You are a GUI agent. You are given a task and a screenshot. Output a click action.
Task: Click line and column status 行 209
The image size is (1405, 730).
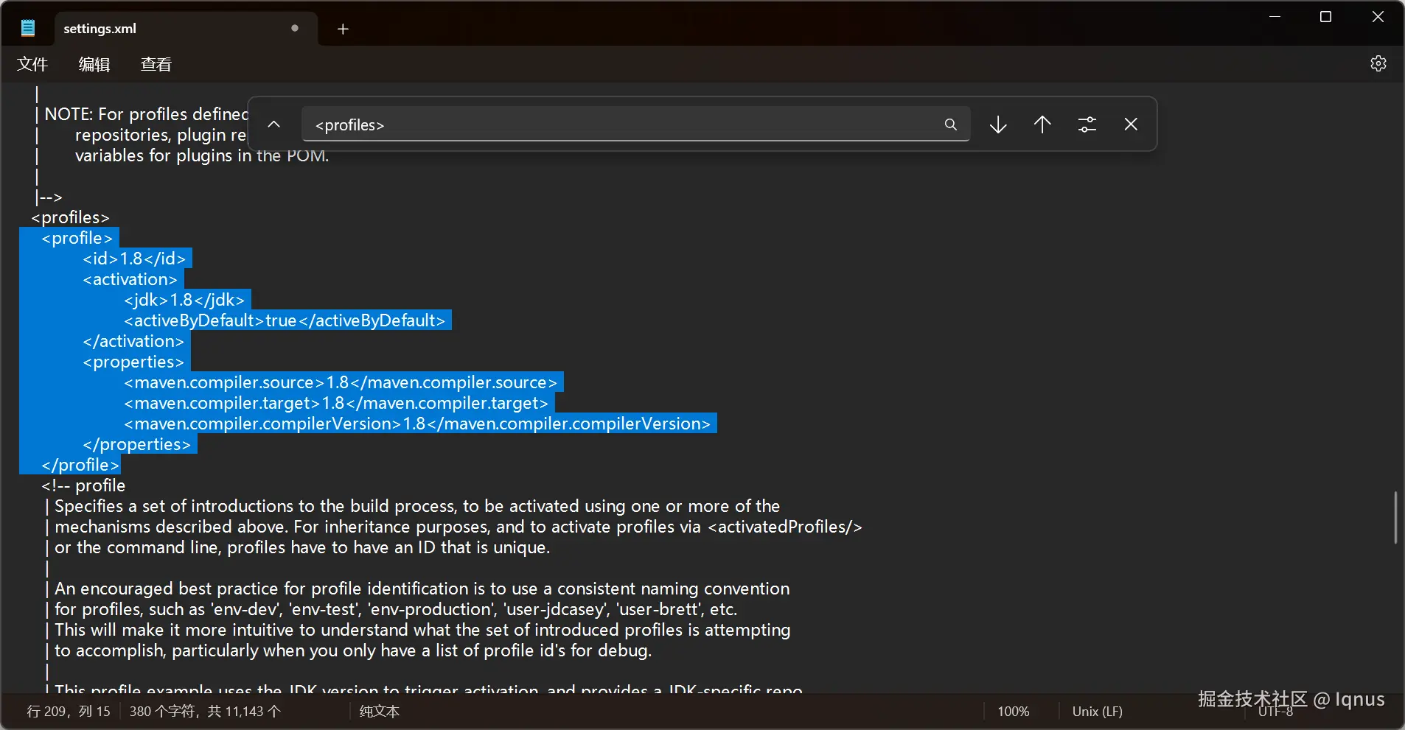click(x=69, y=712)
